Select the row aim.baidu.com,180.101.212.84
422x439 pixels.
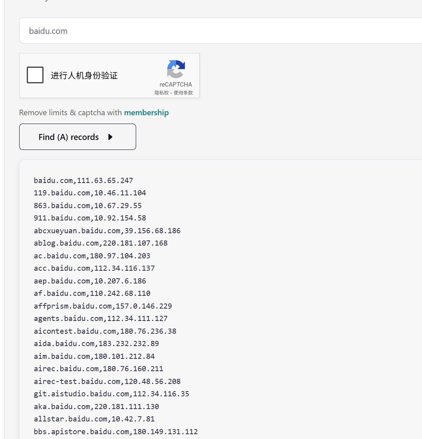pos(94,356)
